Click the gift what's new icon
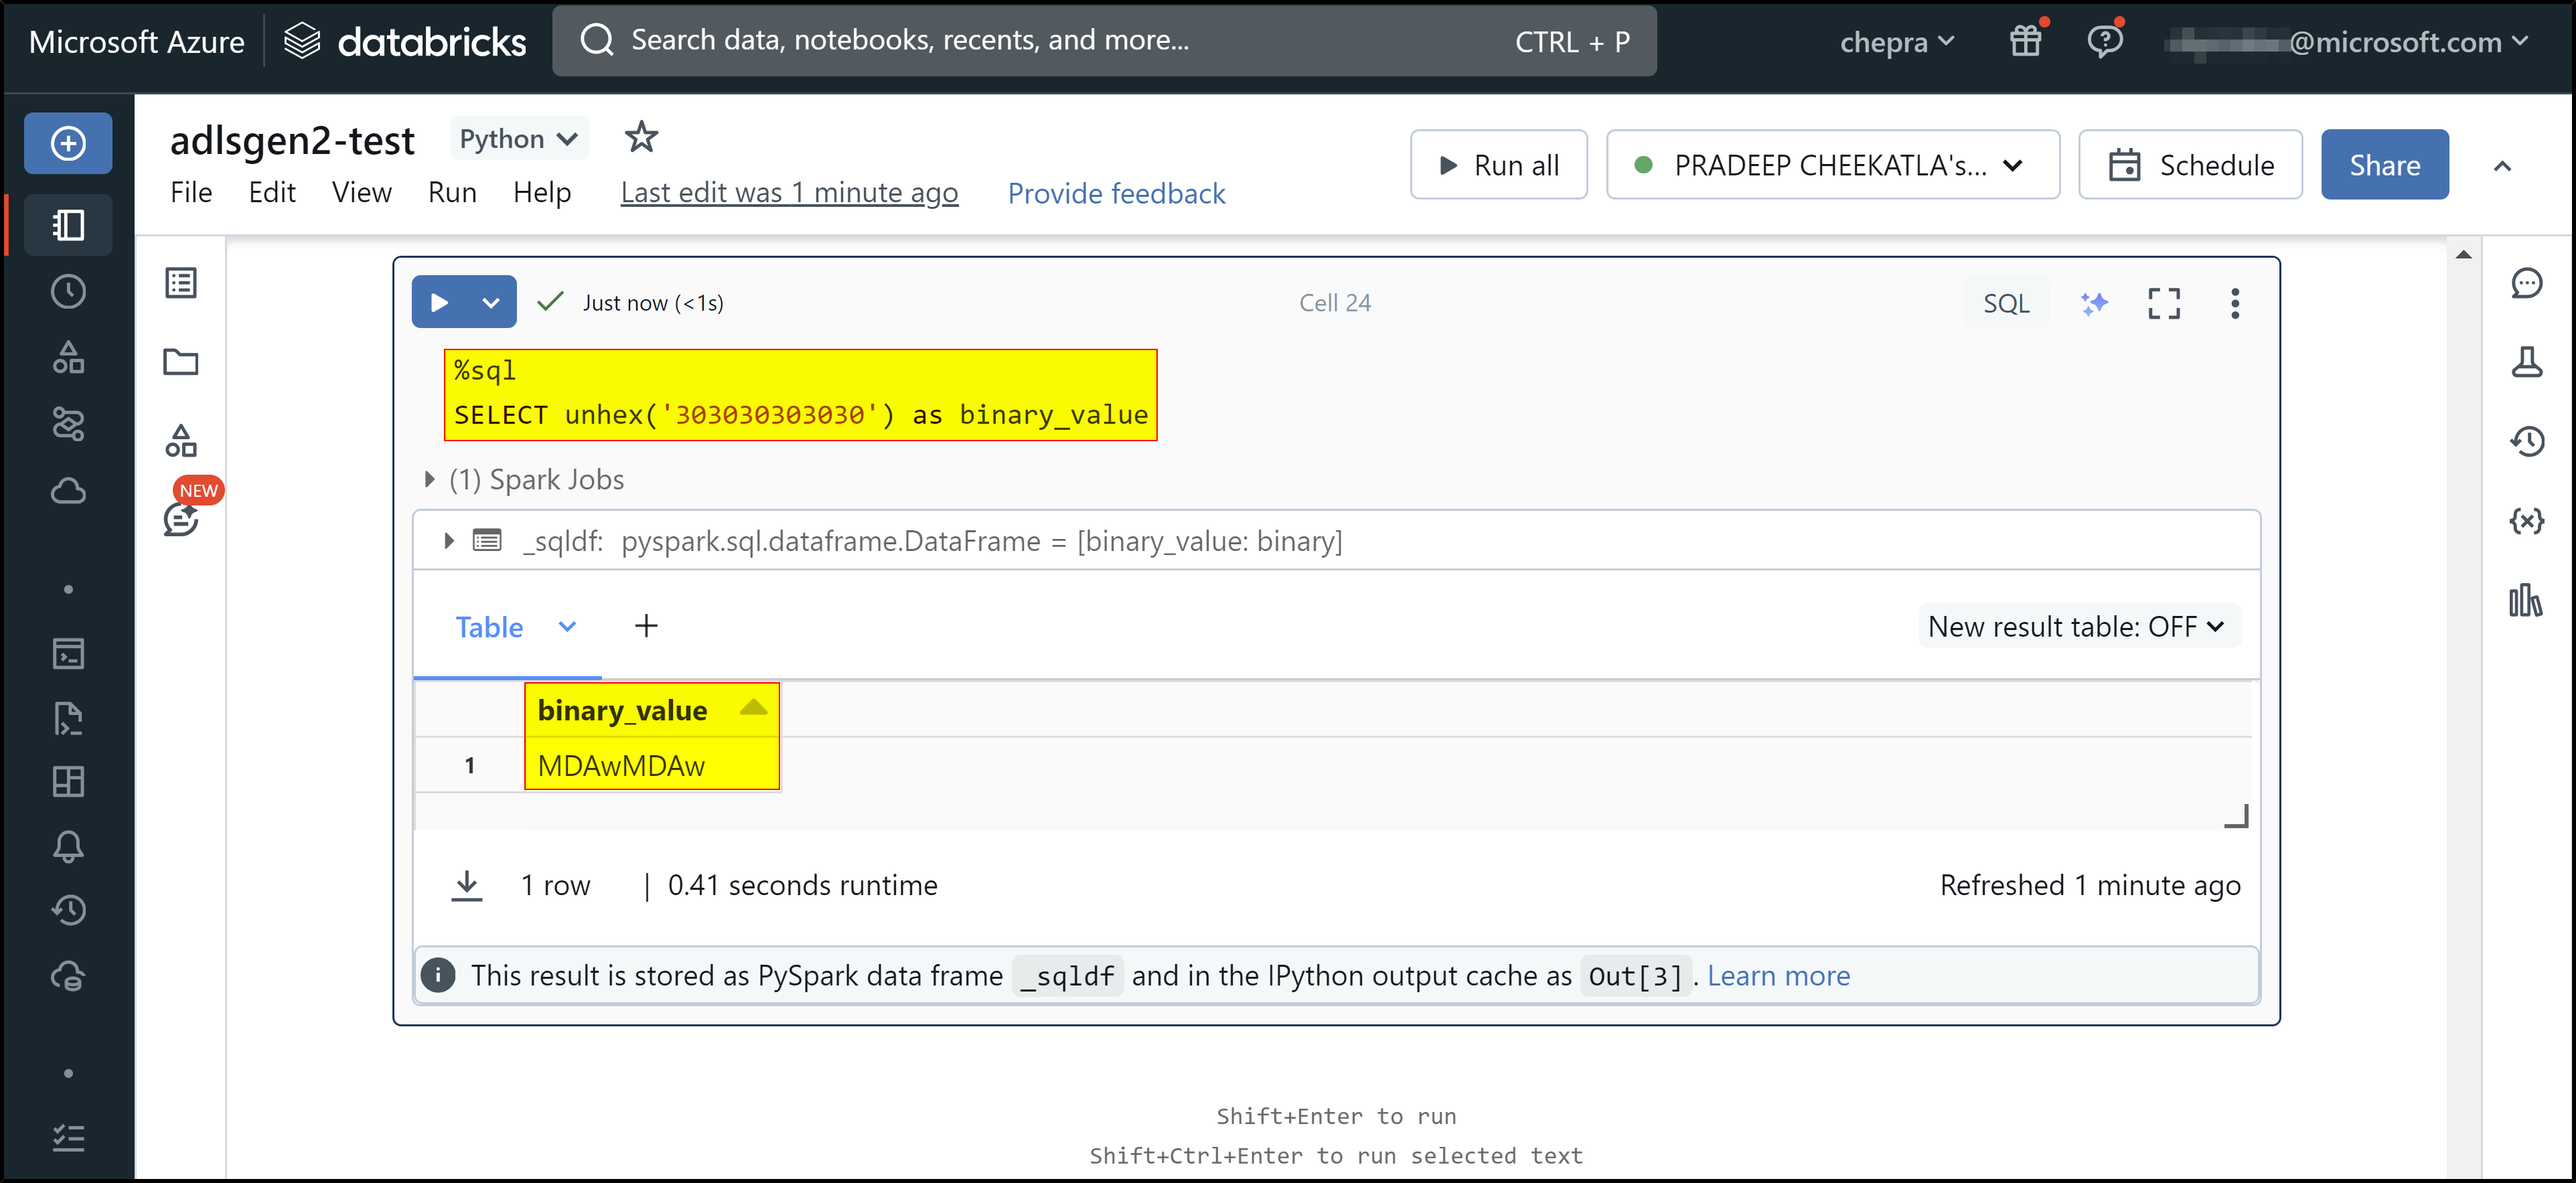 coord(2026,41)
